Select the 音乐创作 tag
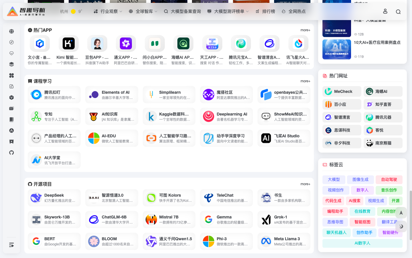The image size is (412, 258). click(x=389, y=190)
